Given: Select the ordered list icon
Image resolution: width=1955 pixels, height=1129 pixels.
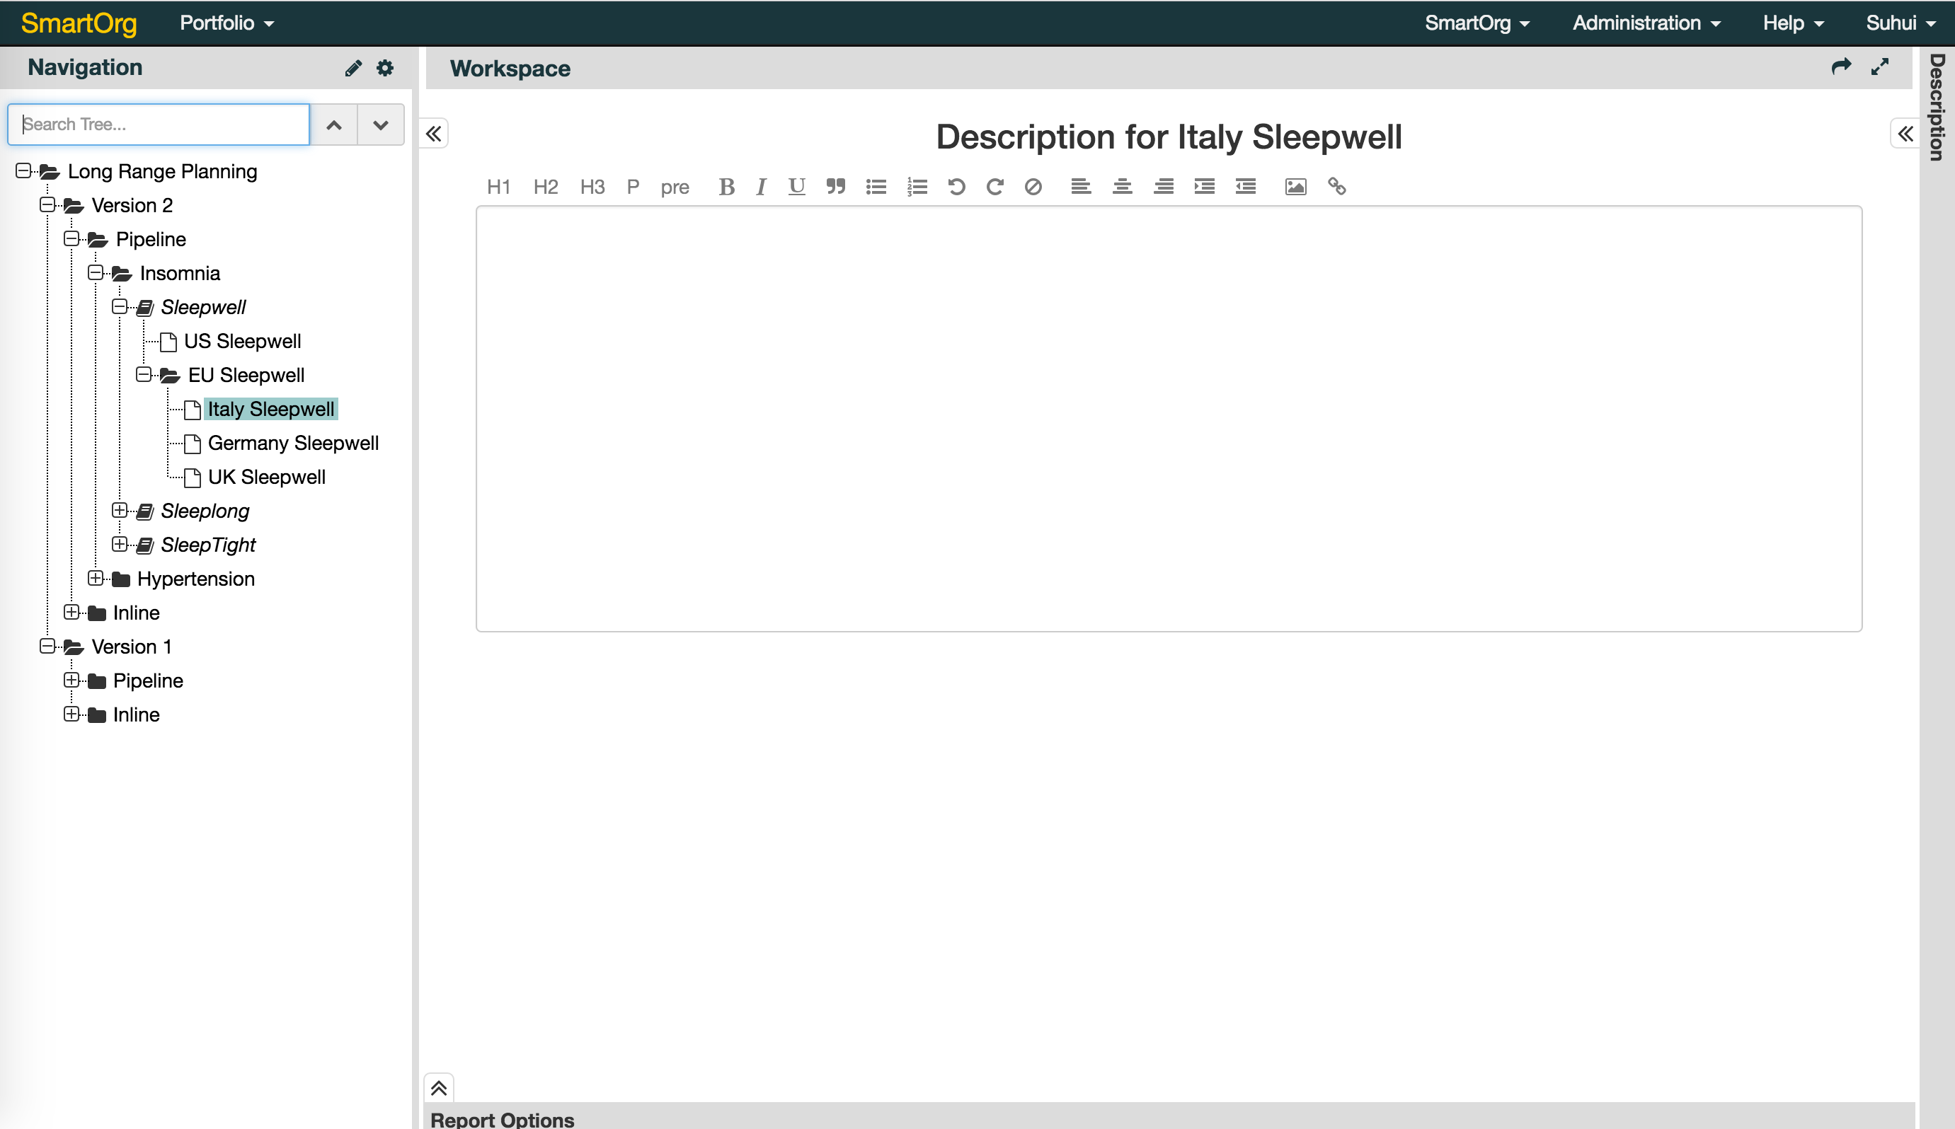Looking at the screenshot, I should coord(917,187).
